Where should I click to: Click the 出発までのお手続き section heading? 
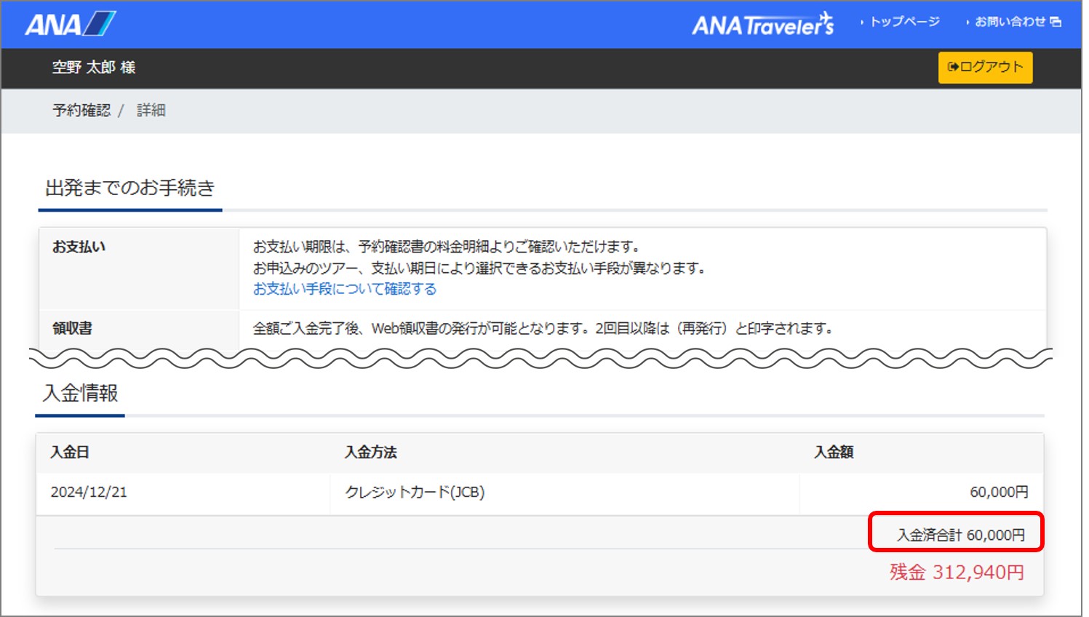(129, 188)
